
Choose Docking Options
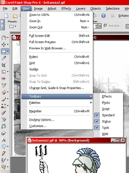tap(57, 120)
